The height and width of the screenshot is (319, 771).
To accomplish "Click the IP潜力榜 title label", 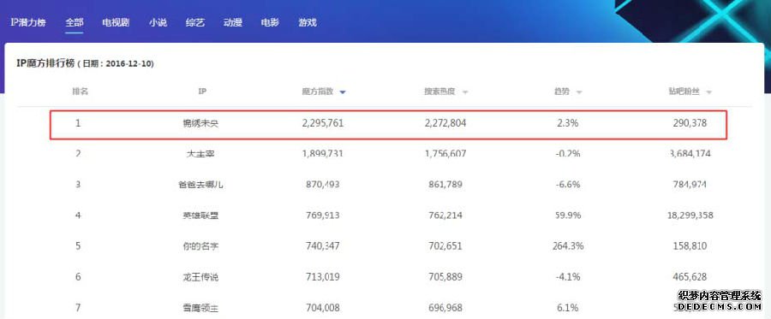I will 28,22.
